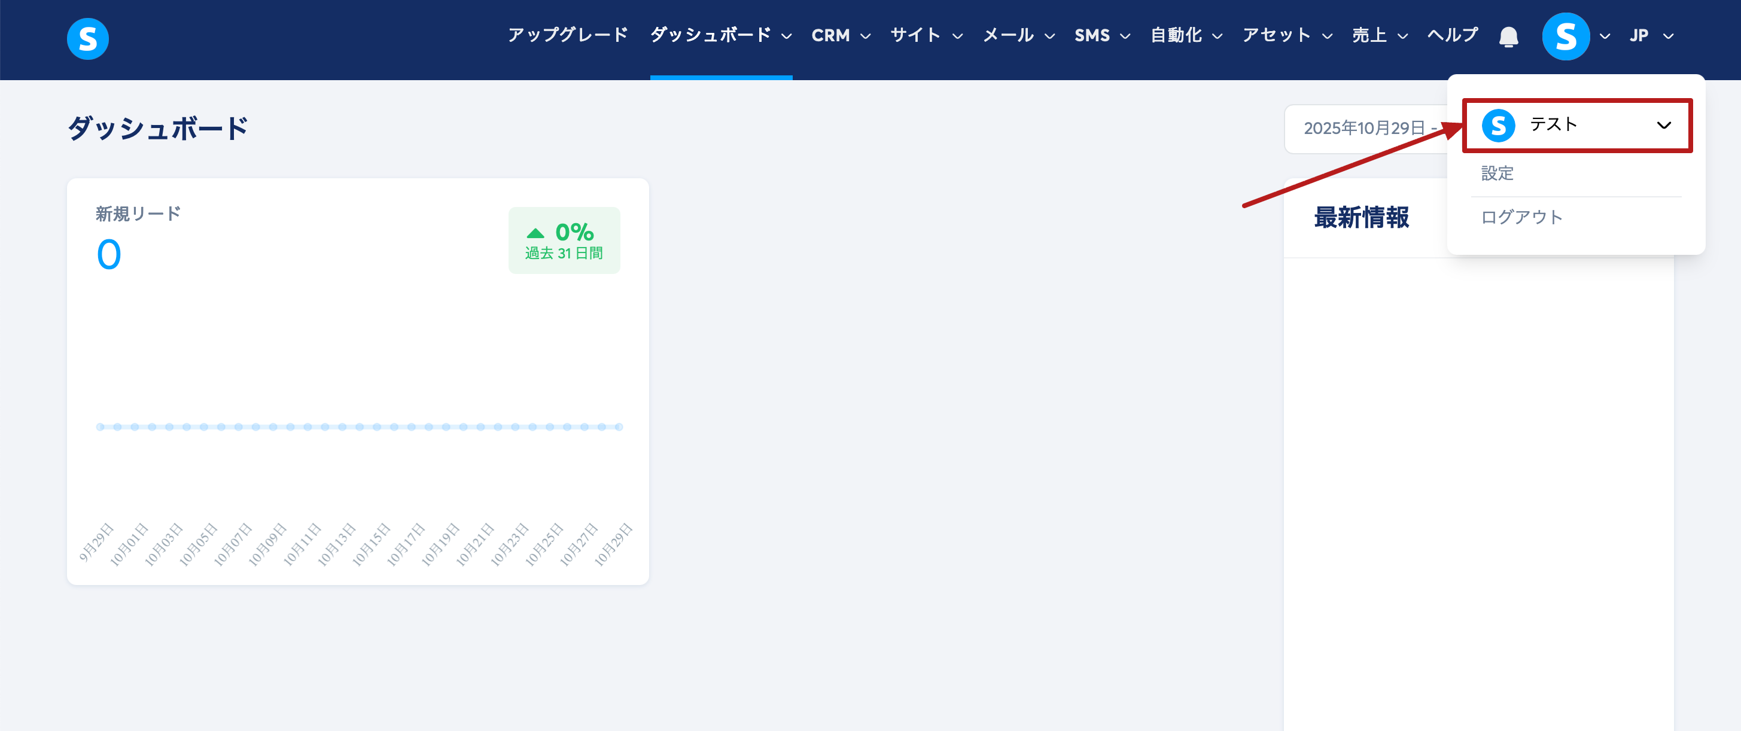Viewport: 1741px width, 731px height.
Task: Click the avatar icon beside テスト
Action: pos(1498,126)
